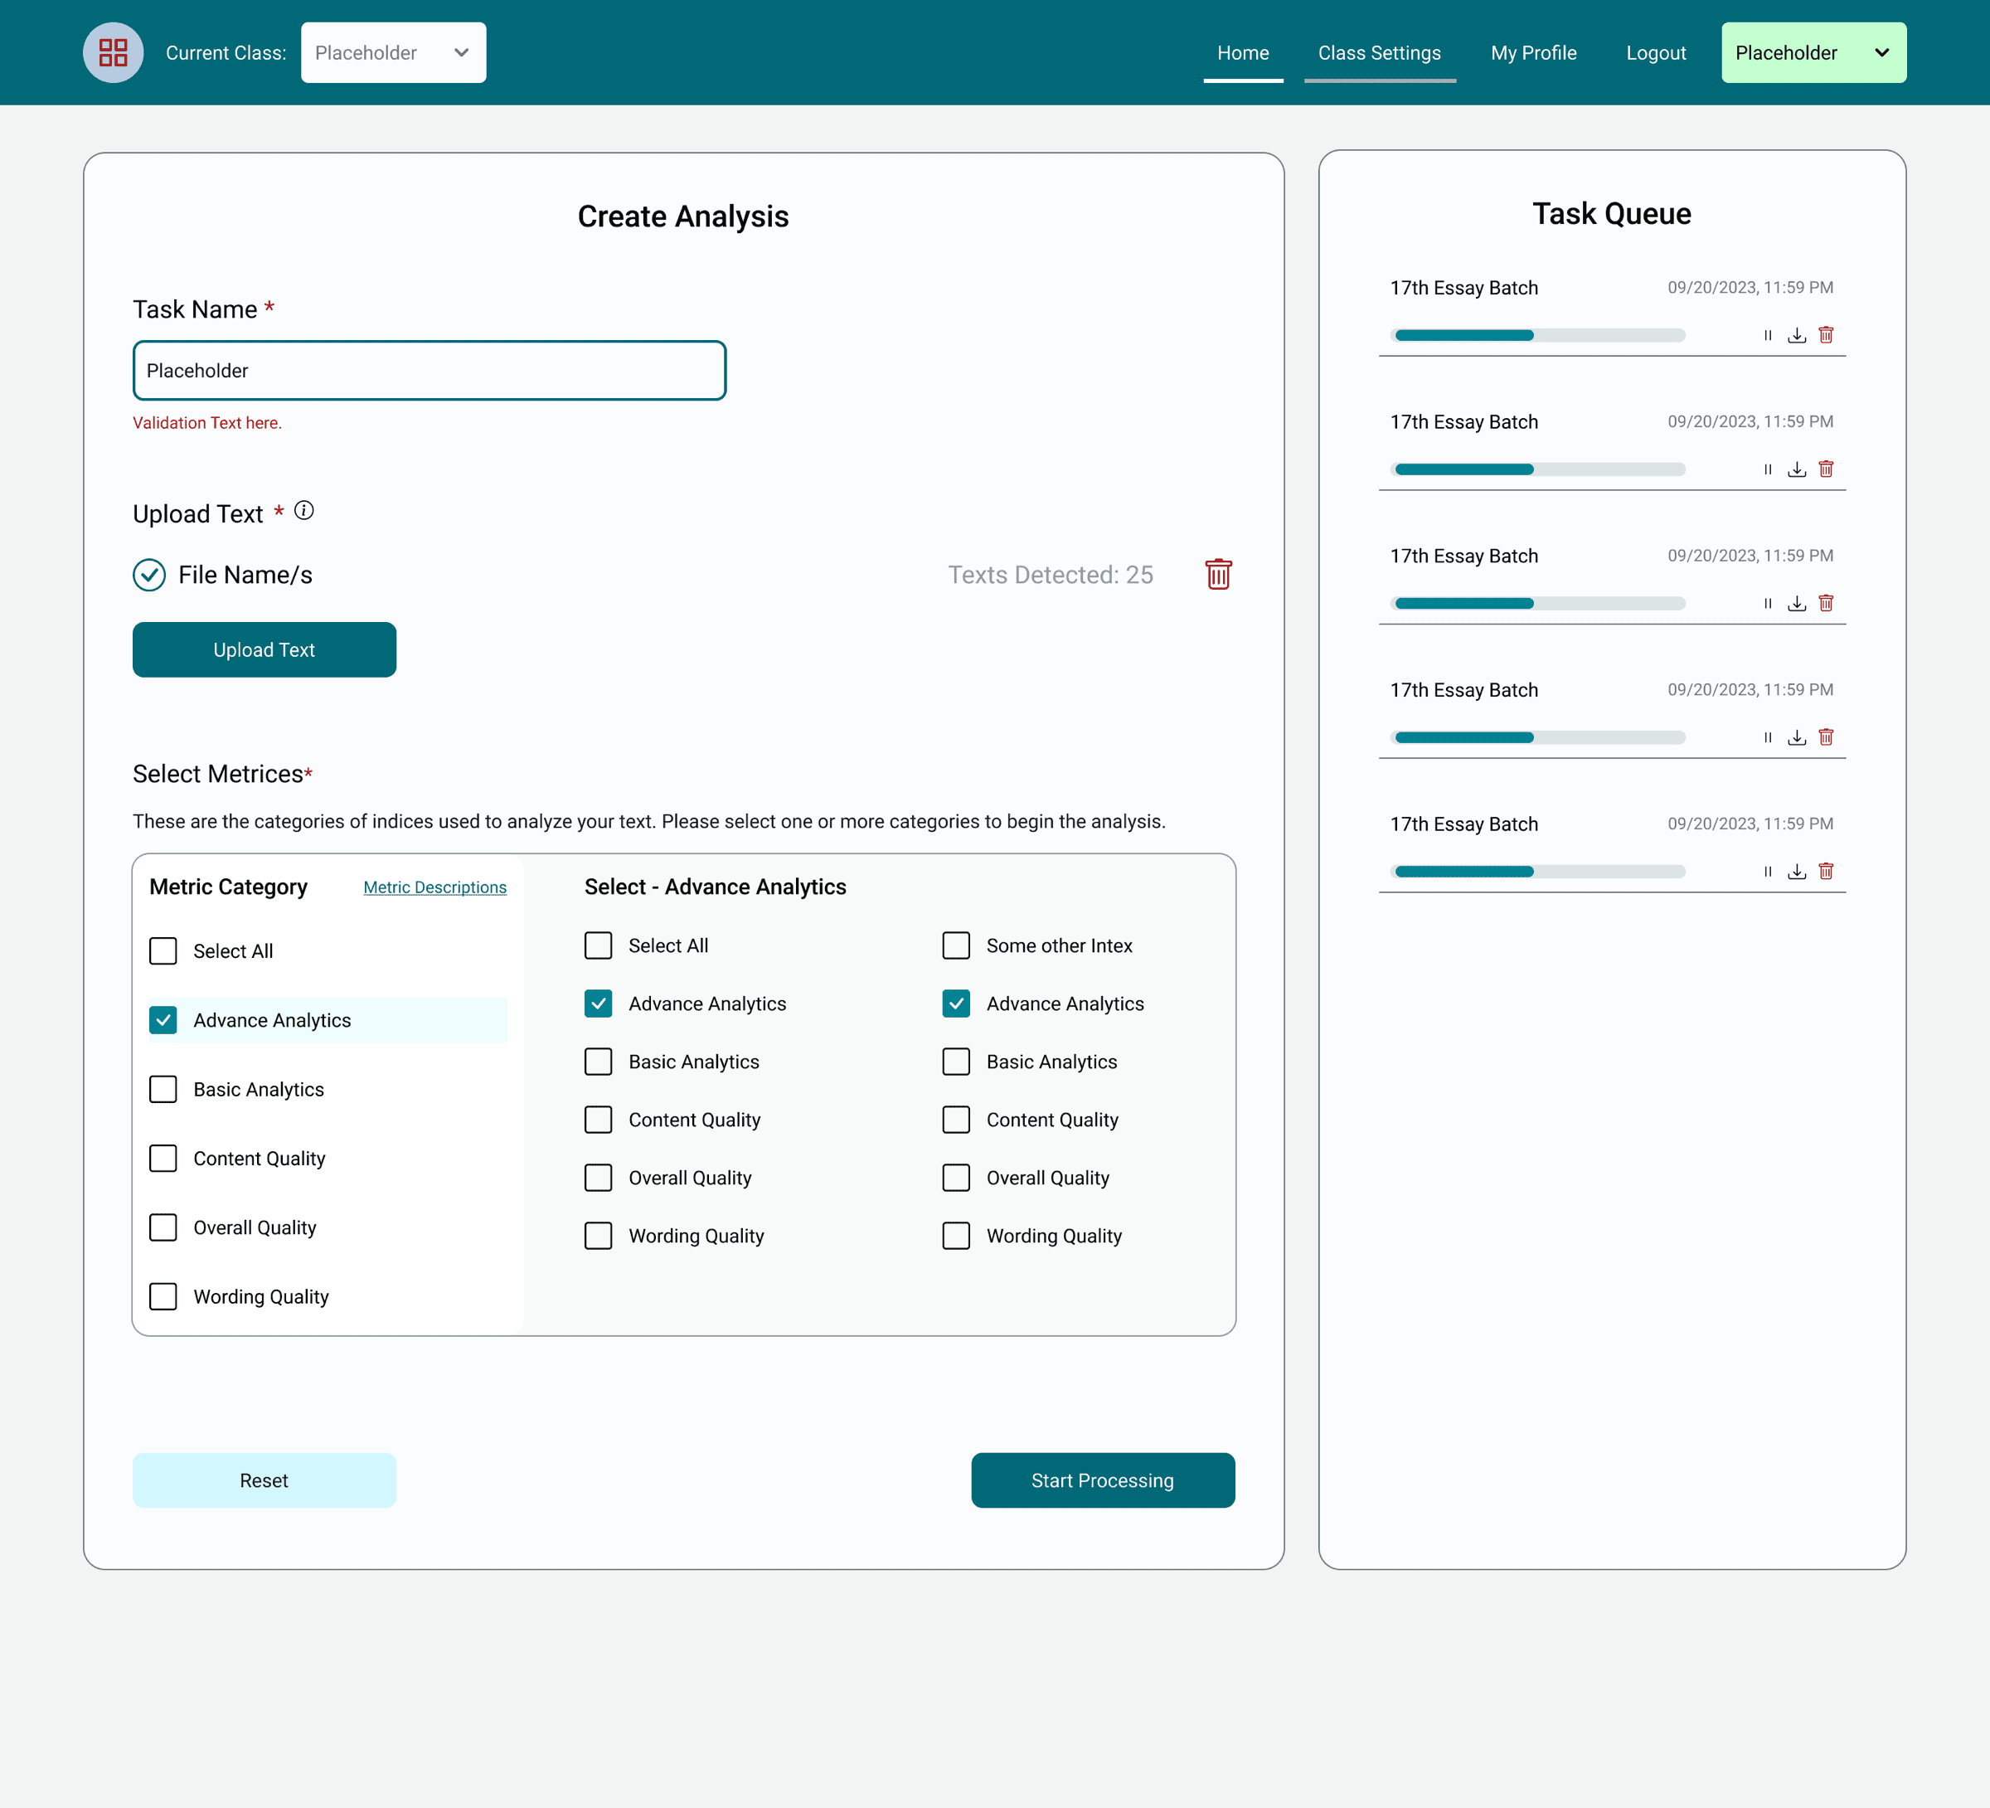This screenshot has width=1990, height=1808.
Task: Click the File Name/s check circle icon
Action: coord(149,575)
